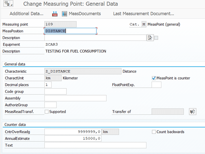Enable the Supported checkbox
The image size is (205, 154).
[x=47, y=112]
